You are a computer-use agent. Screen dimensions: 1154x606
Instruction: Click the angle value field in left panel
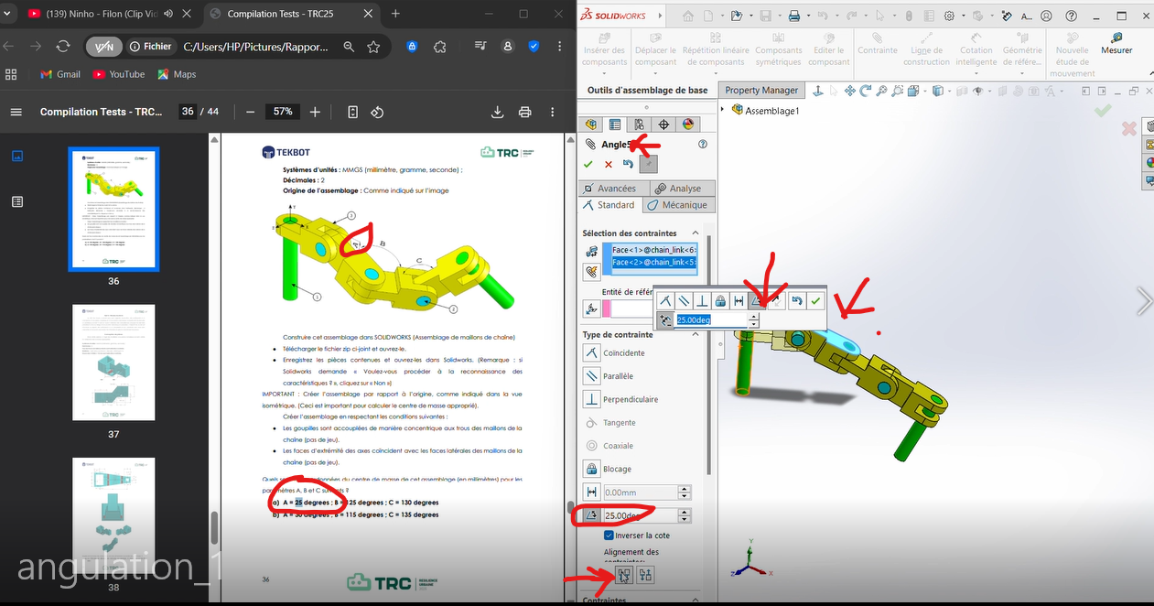(642, 515)
